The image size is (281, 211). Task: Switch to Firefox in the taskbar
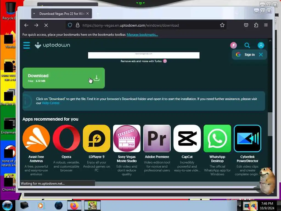point(74,206)
